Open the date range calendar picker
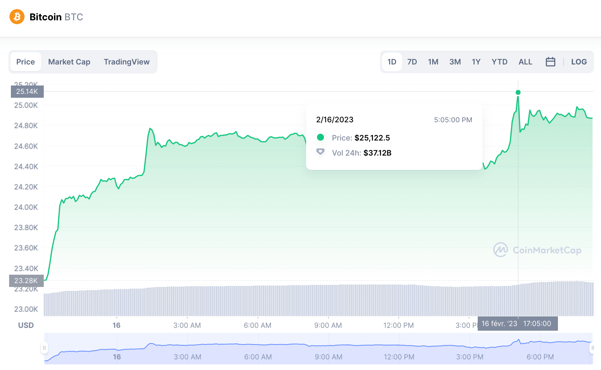Screen dimensions: 601x370 pos(550,62)
